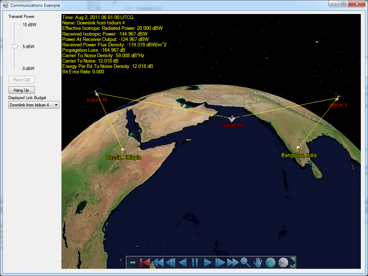Click the red Iridium 58 label
Screen dimensions: 368x276
pyautogui.click(x=233, y=125)
